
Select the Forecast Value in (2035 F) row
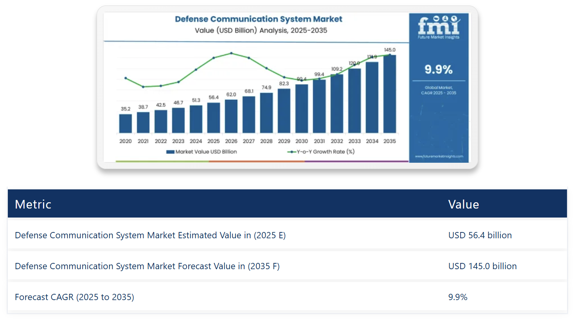tap(147, 266)
